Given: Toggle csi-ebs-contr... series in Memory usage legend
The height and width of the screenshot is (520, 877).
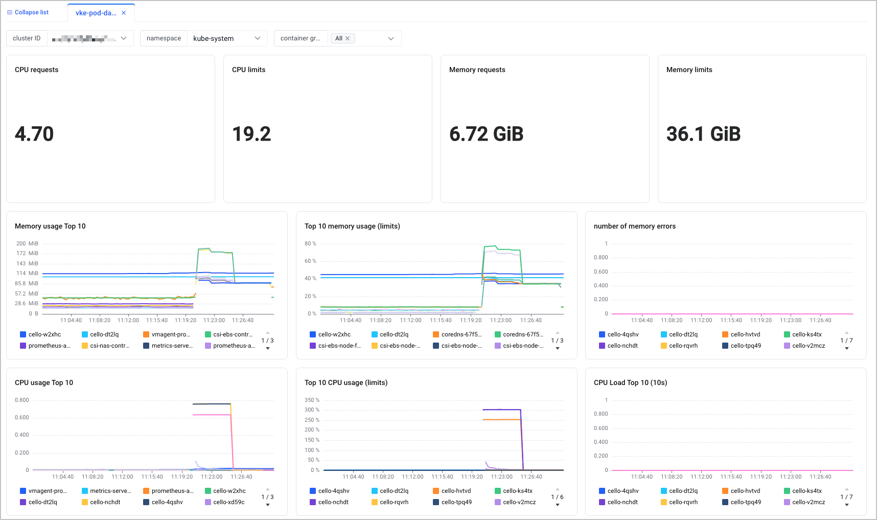Looking at the screenshot, I should point(228,334).
